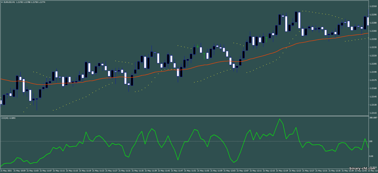Click the 21 May 11:31 time label

pyautogui.click(x=125, y=171)
